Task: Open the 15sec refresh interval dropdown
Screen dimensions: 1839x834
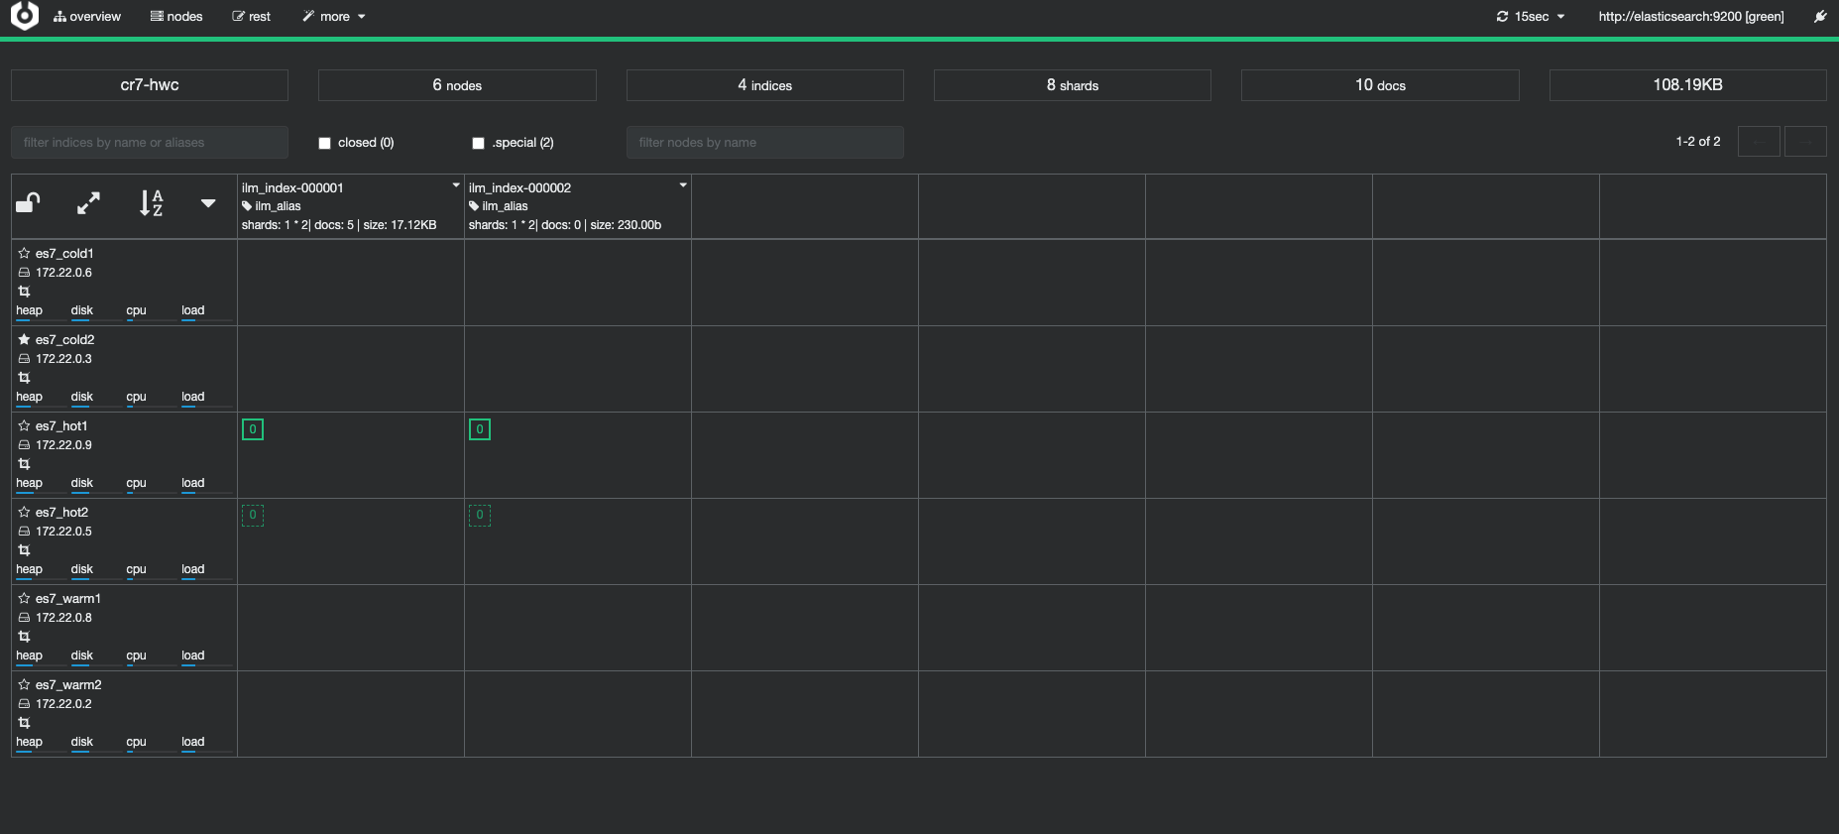Action: tap(1531, 17)
